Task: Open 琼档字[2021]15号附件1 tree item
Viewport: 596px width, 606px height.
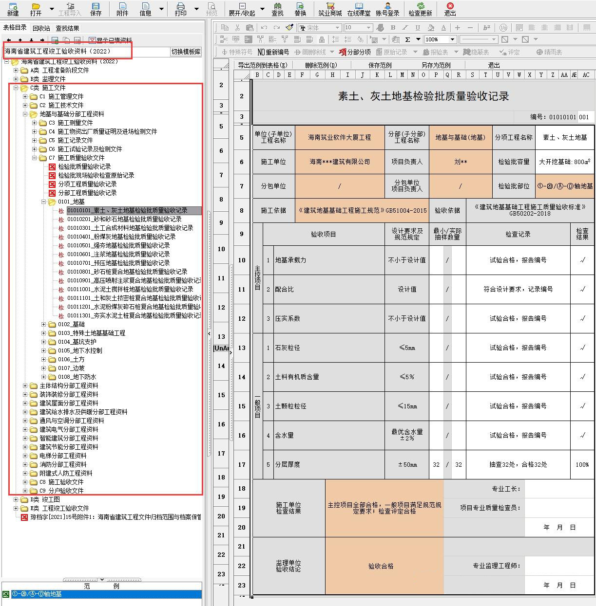Action: point(115,517)
